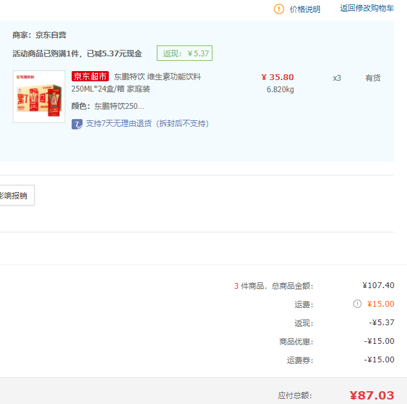Select total goods amount ¥107.40

(378, 286)
